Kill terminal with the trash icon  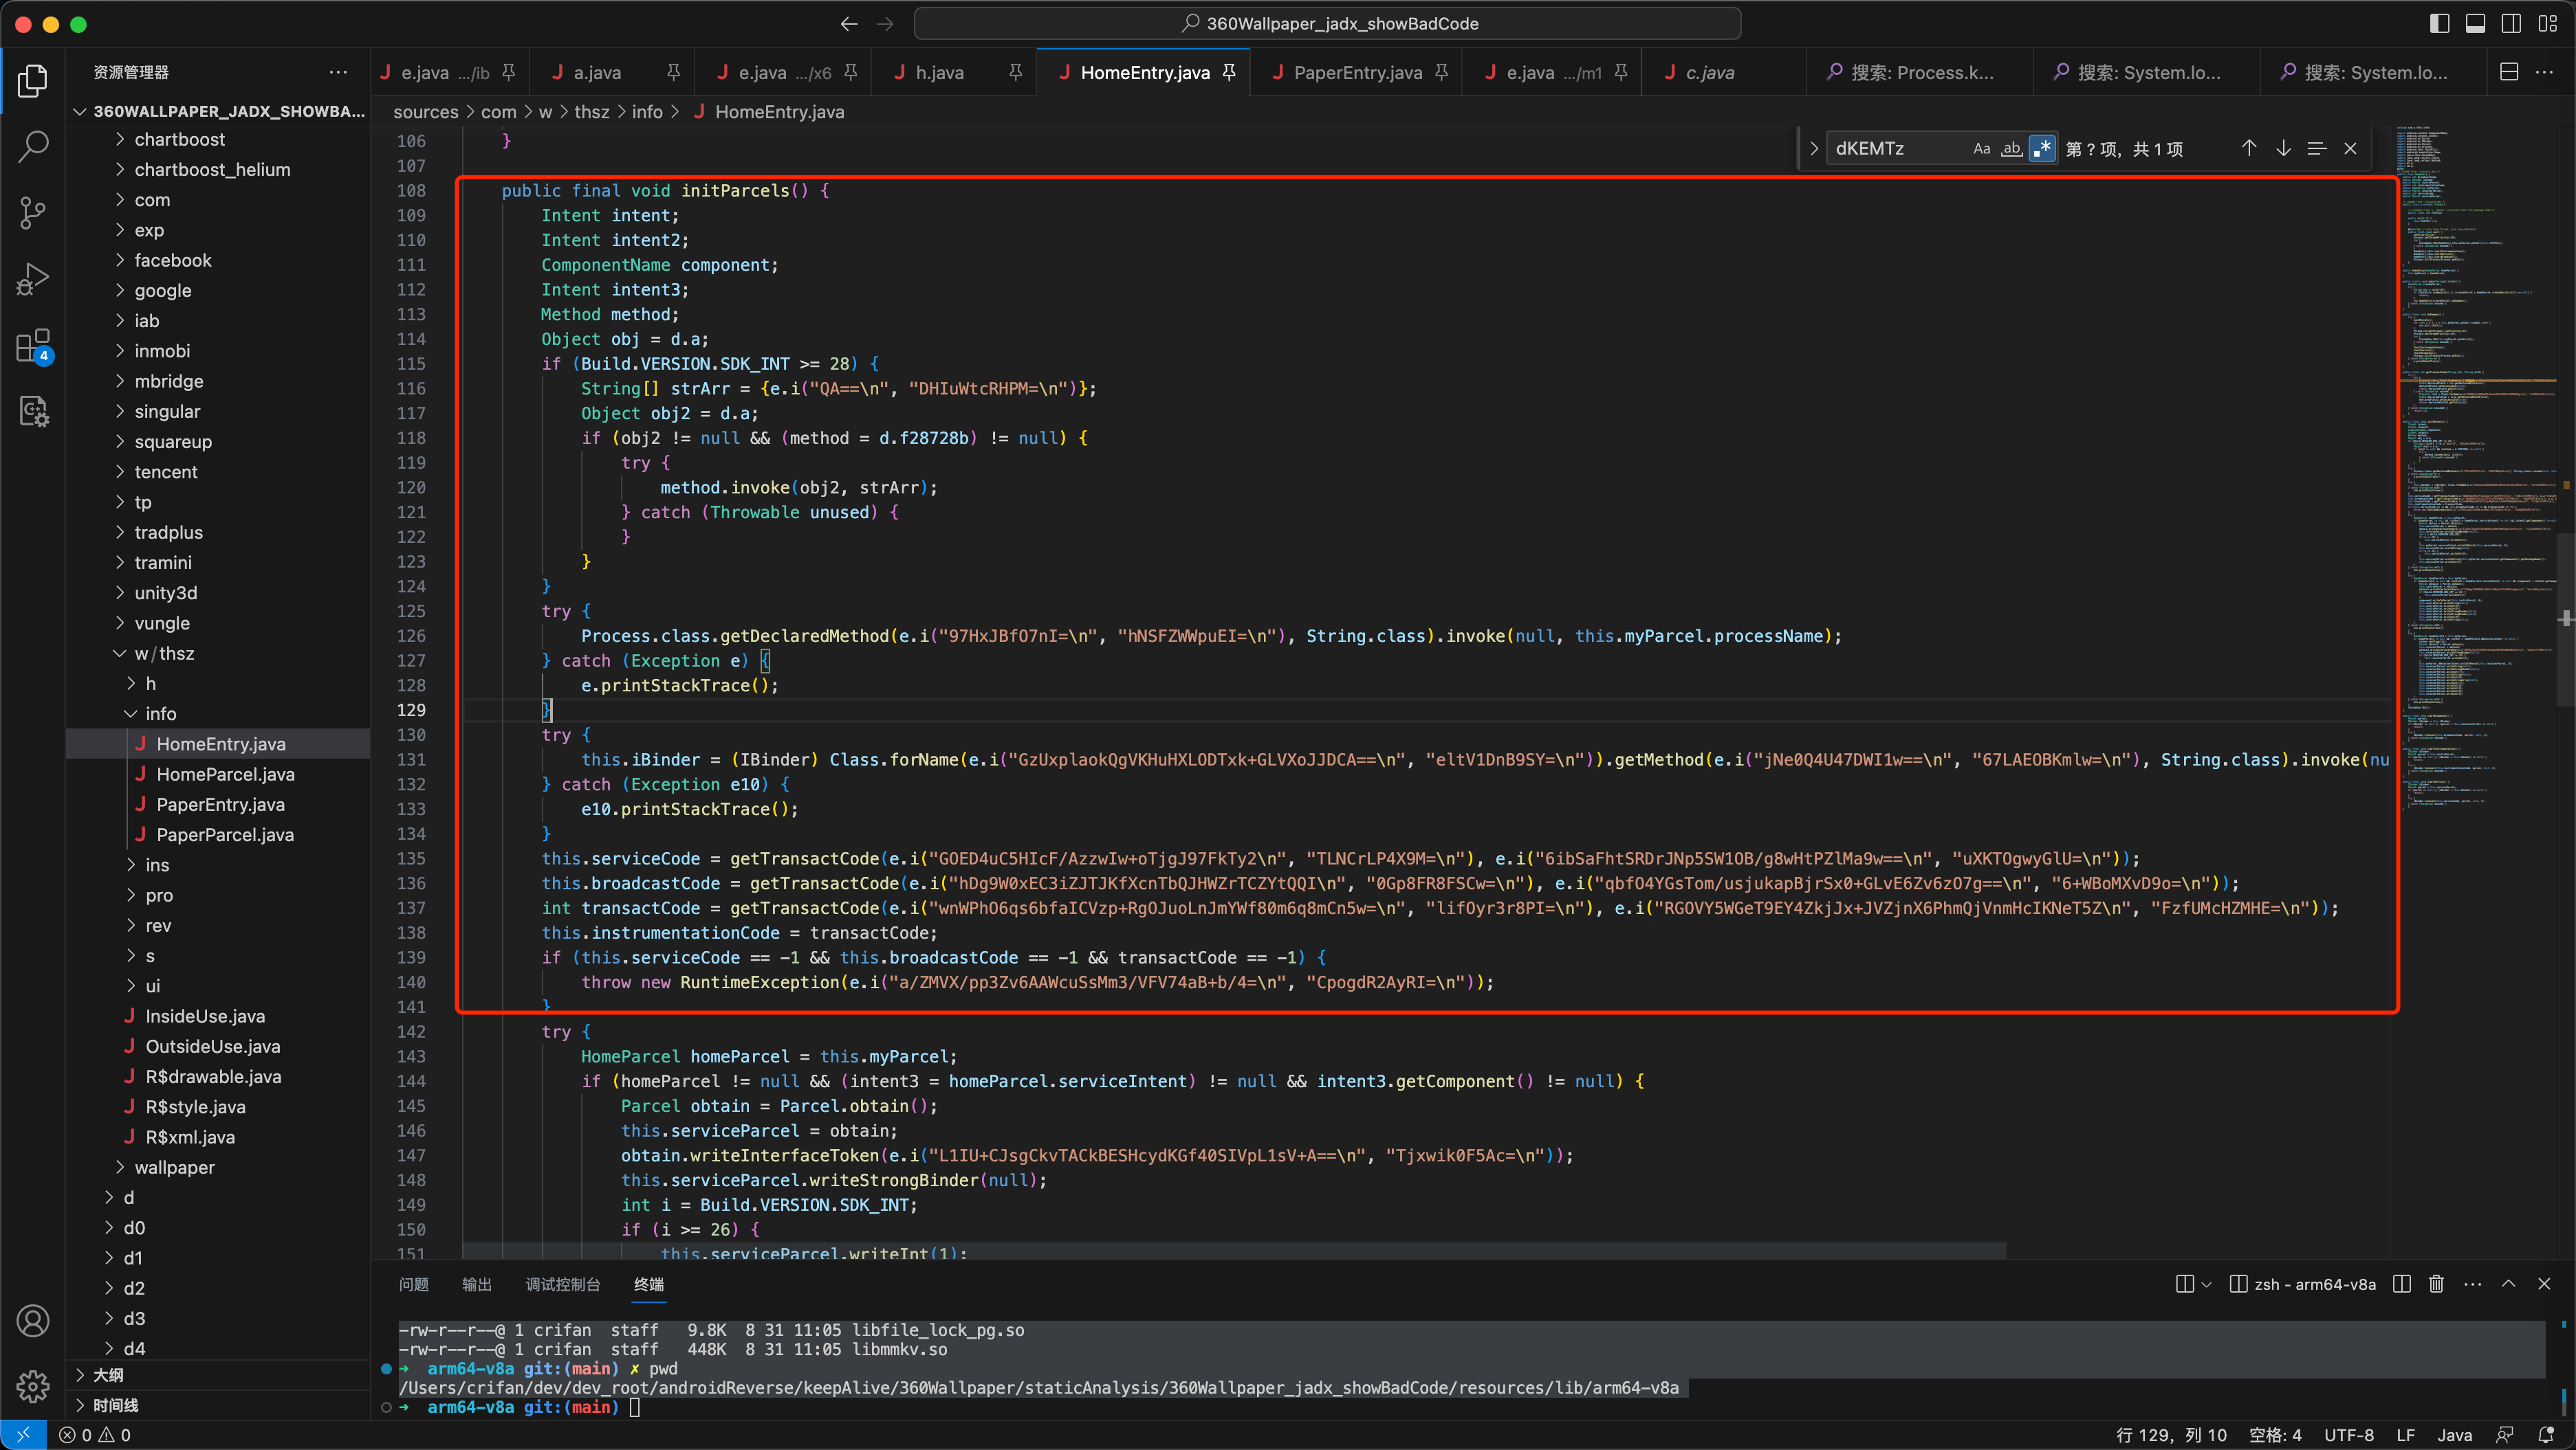coord(2436,1284)
